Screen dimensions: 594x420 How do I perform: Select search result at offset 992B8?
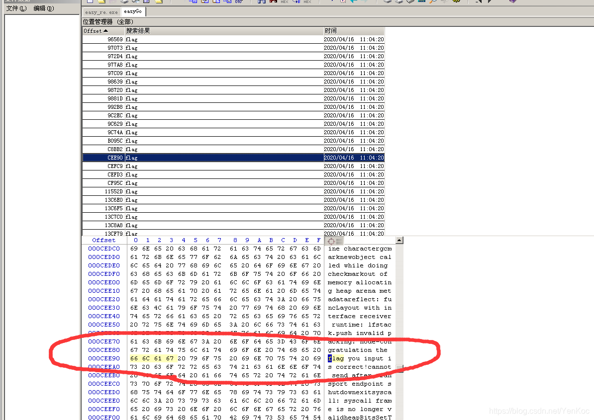[233, 107]
